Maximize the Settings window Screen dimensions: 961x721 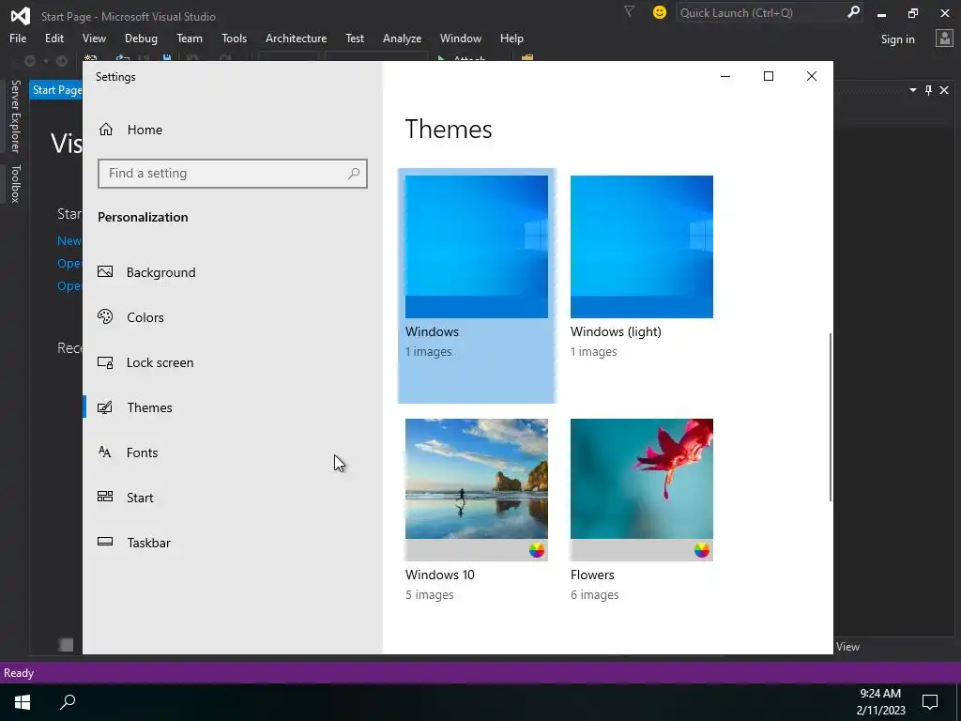[769, 76]
